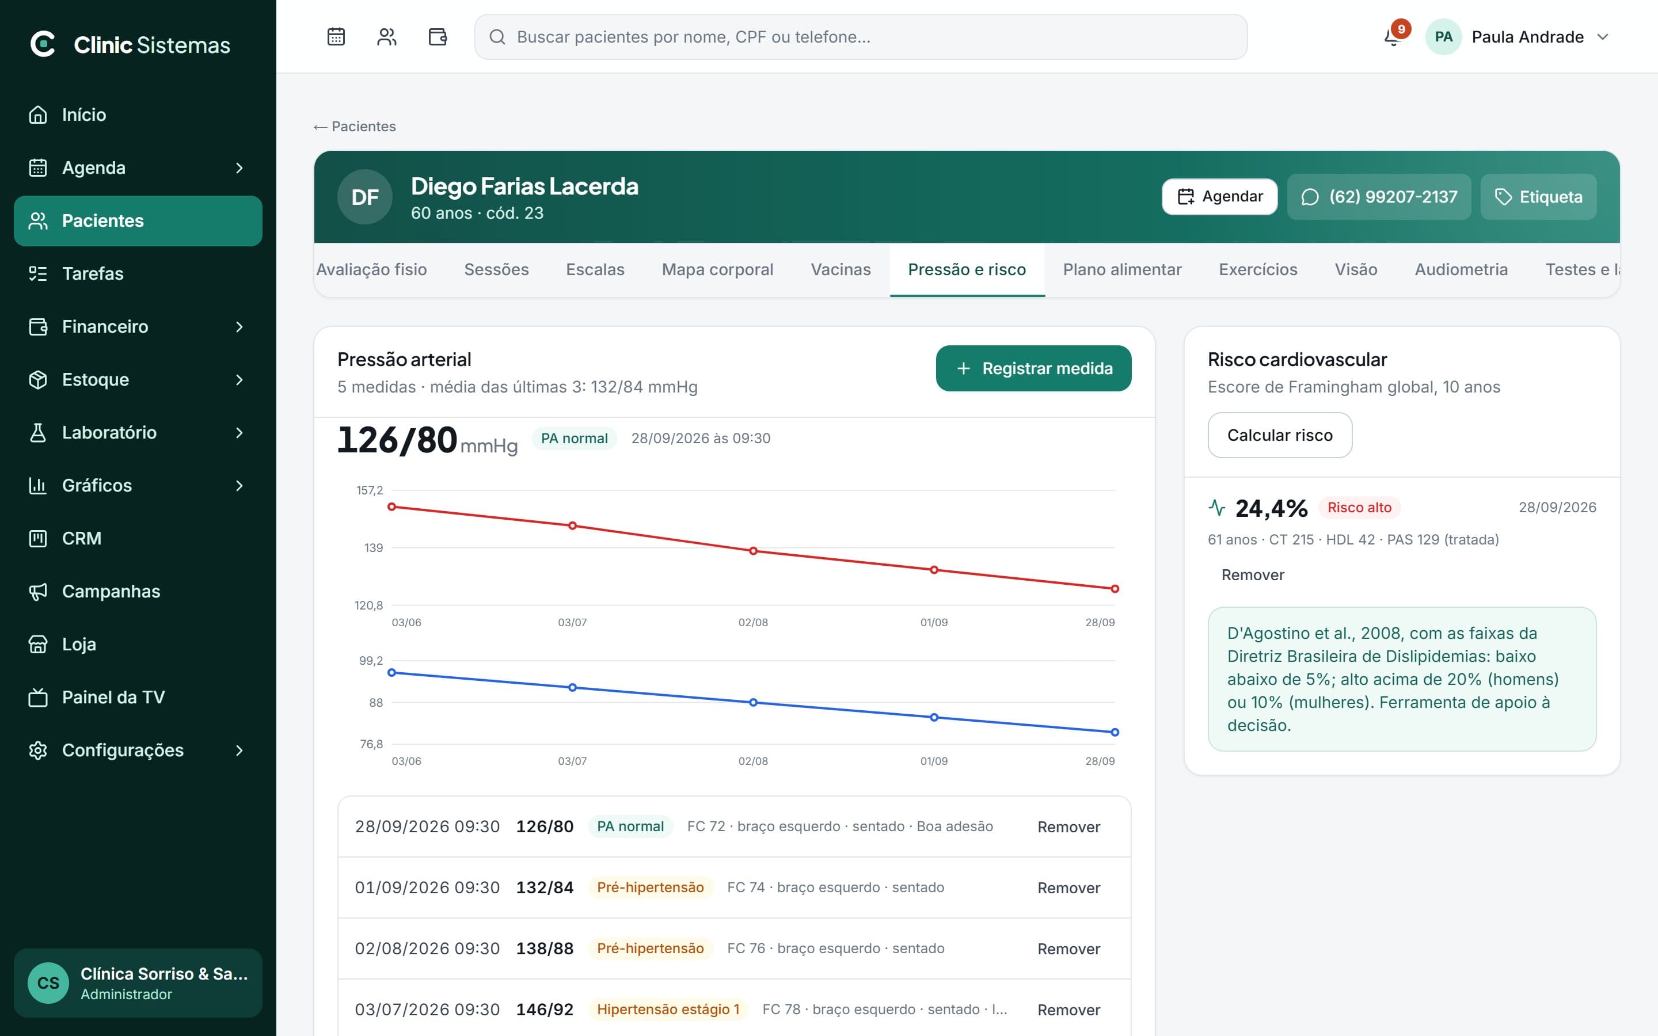
Task: Remove the 28/09/2026 126/80 measurement
Action: click(x=1068, y=827)
